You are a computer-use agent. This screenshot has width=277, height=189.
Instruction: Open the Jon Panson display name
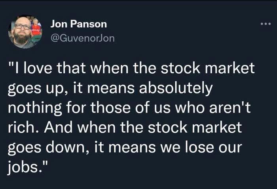click(78, 24)
